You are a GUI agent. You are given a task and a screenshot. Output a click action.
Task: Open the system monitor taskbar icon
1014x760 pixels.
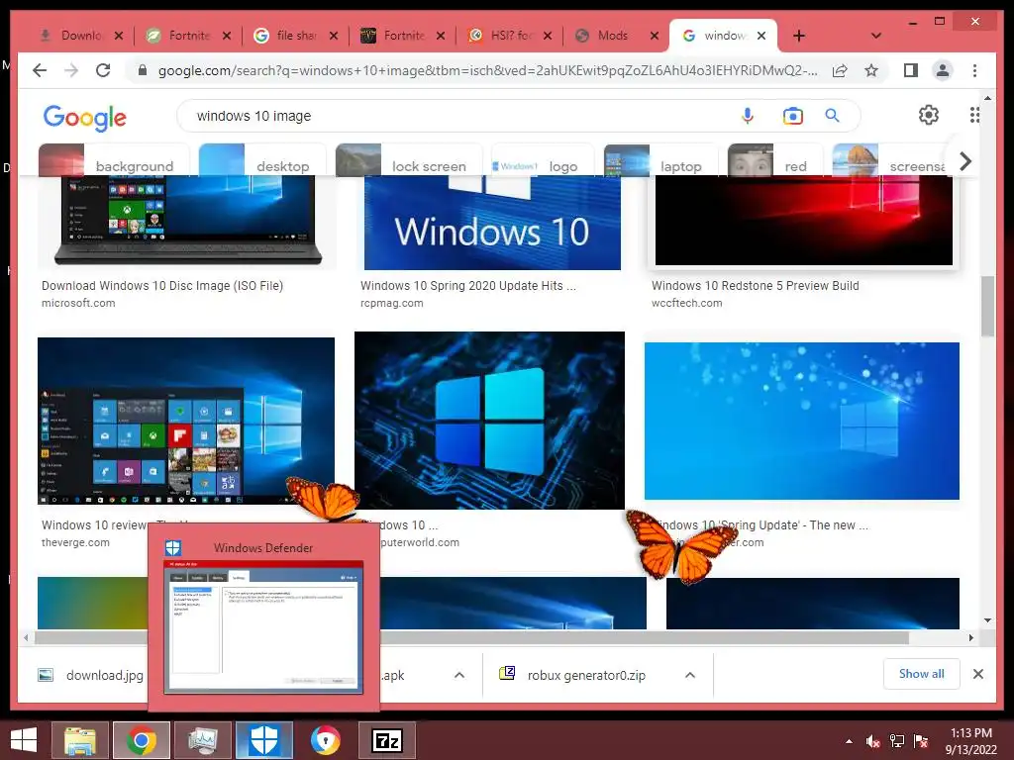click(203, 740)
